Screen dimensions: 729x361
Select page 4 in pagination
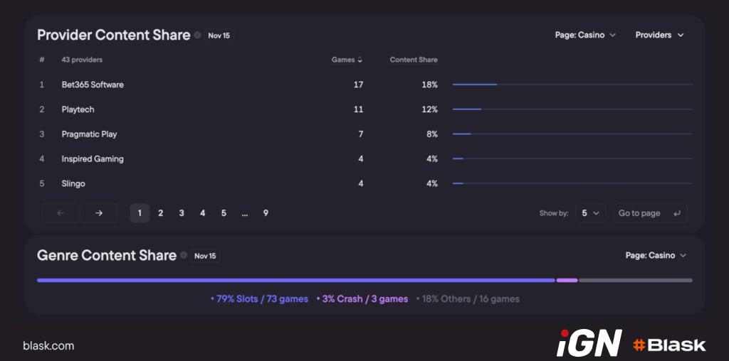tap(202, 213)
